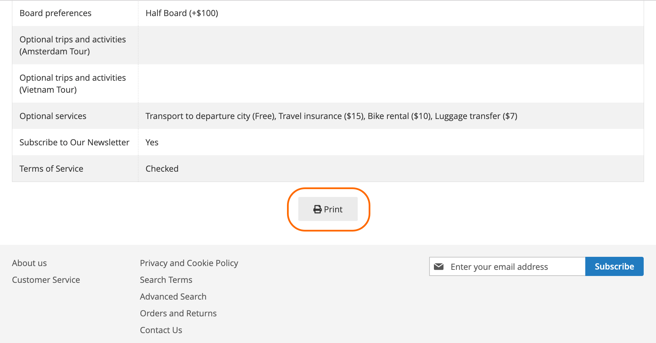The height and width of the screenshot is (343, 656).
Task: Click the Optional services value text
Action: (x=331, y=116)
